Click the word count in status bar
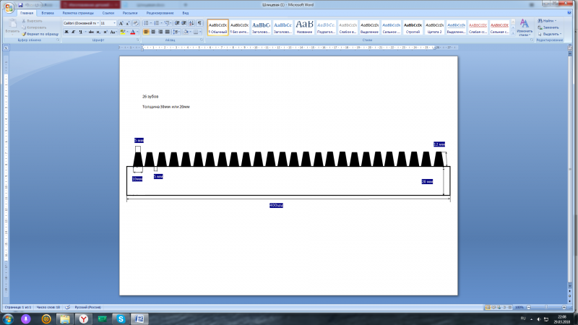Image resolution: width=578 pixels, height=325 pixels. [x=48, y=308]
